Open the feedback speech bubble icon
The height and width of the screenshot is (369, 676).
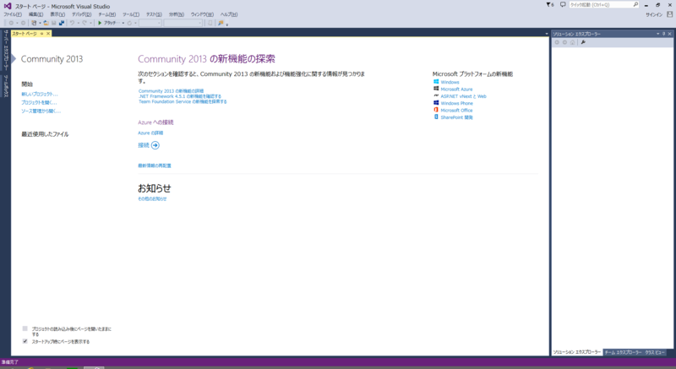563,5
